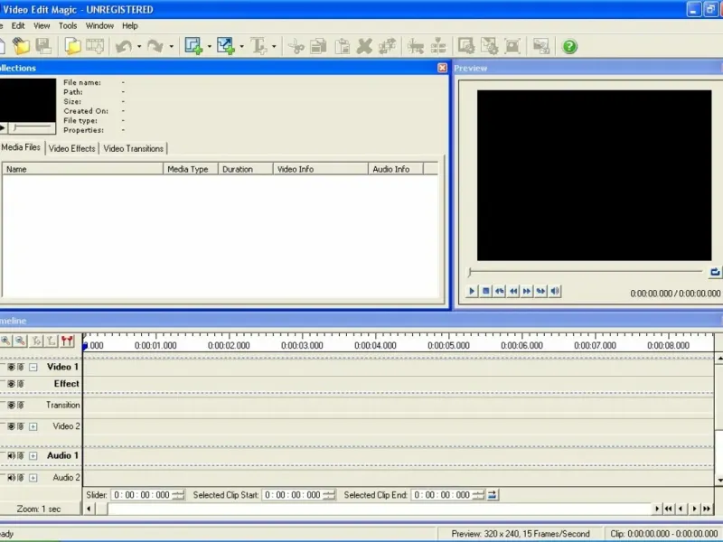Toggle visibility eye of Video 1 track

point(12,368)
